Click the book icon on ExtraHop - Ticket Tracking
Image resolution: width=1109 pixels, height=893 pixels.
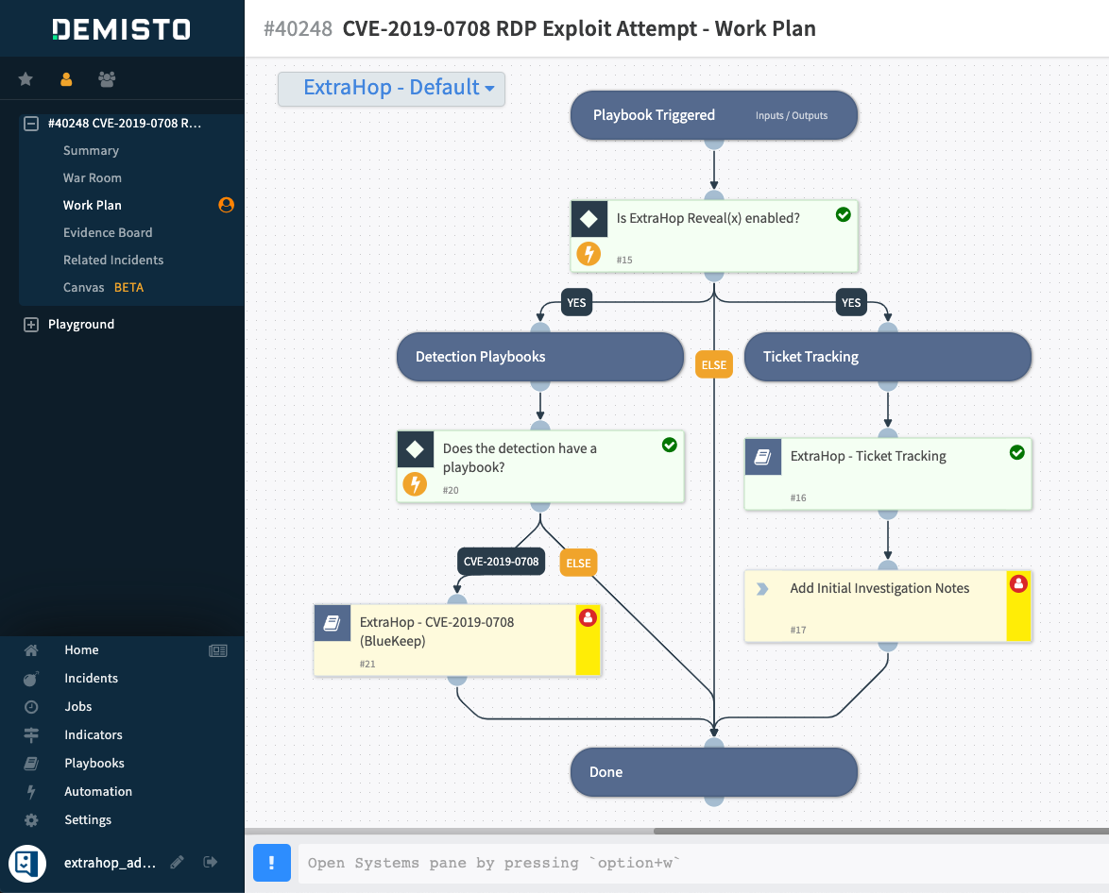click(762, 457)
